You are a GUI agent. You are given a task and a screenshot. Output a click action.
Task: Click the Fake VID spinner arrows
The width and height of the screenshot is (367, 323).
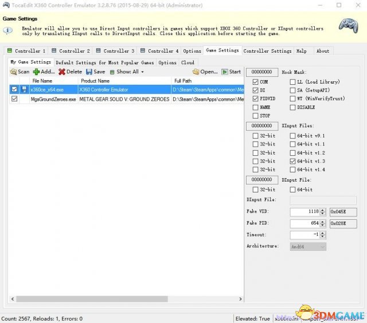tap(323, 212)
